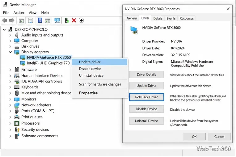Click the Update Driver button
Image resolution: width=236 pixels, height=157 pixels.
pos(146,86)
